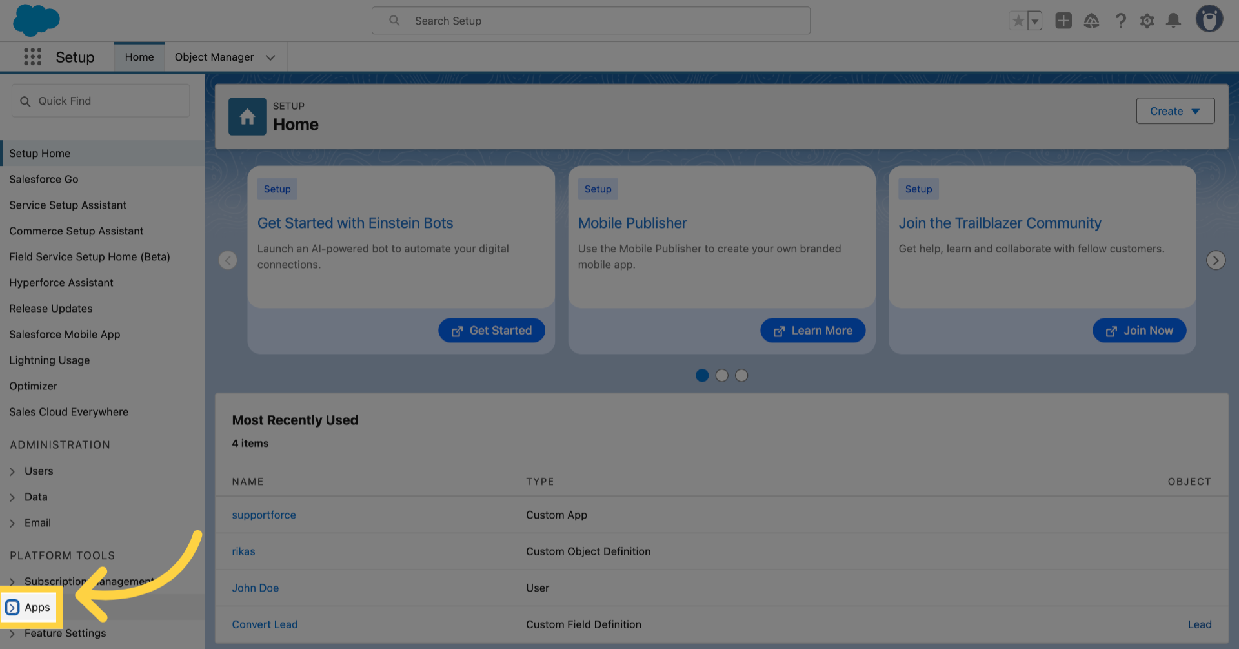This screenshot has height=649, width=1239.
Task: Click the Learn More button
Action: click(x=813, y=330)
